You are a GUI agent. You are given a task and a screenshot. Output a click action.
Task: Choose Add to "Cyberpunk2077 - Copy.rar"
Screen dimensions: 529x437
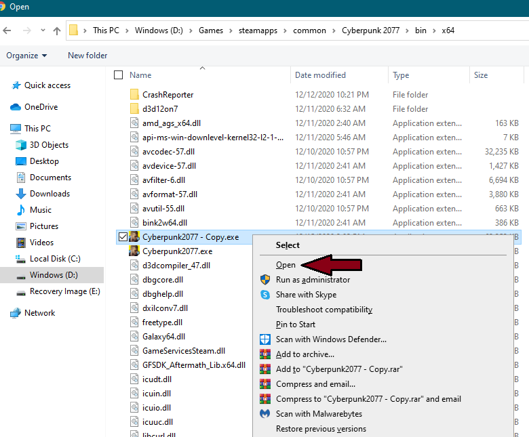coord(339,369)
